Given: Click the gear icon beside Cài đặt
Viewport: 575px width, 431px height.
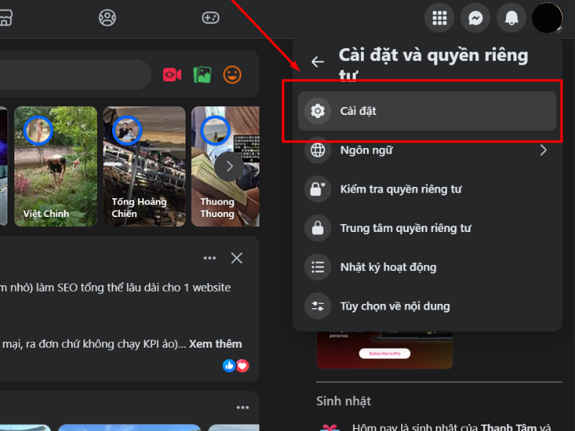Looking at the screenshot, I should [318, 111].
